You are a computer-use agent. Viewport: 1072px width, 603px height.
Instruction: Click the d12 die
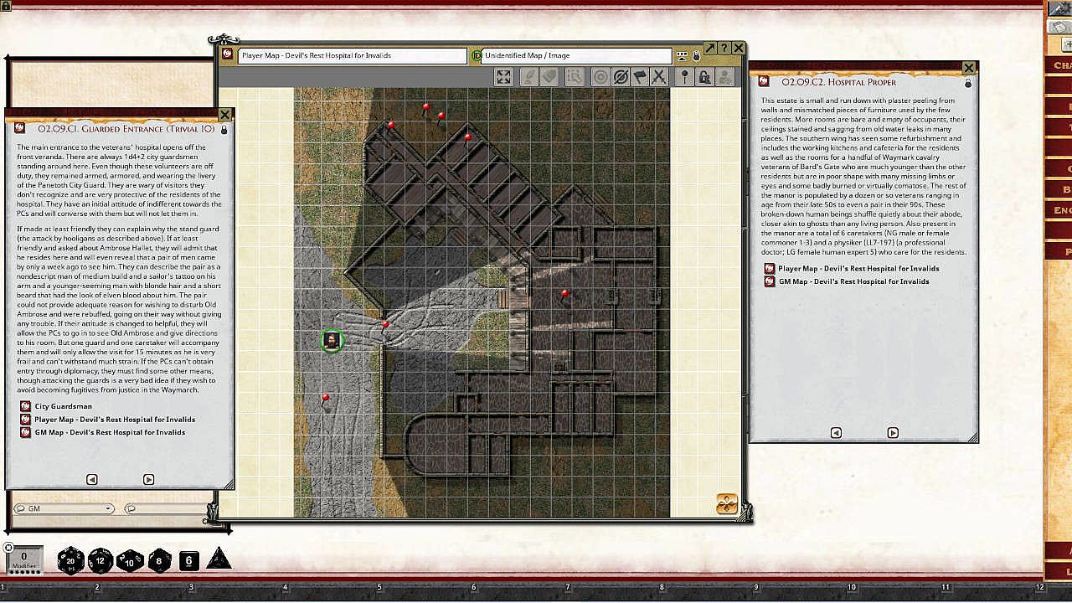pos(100,560)
